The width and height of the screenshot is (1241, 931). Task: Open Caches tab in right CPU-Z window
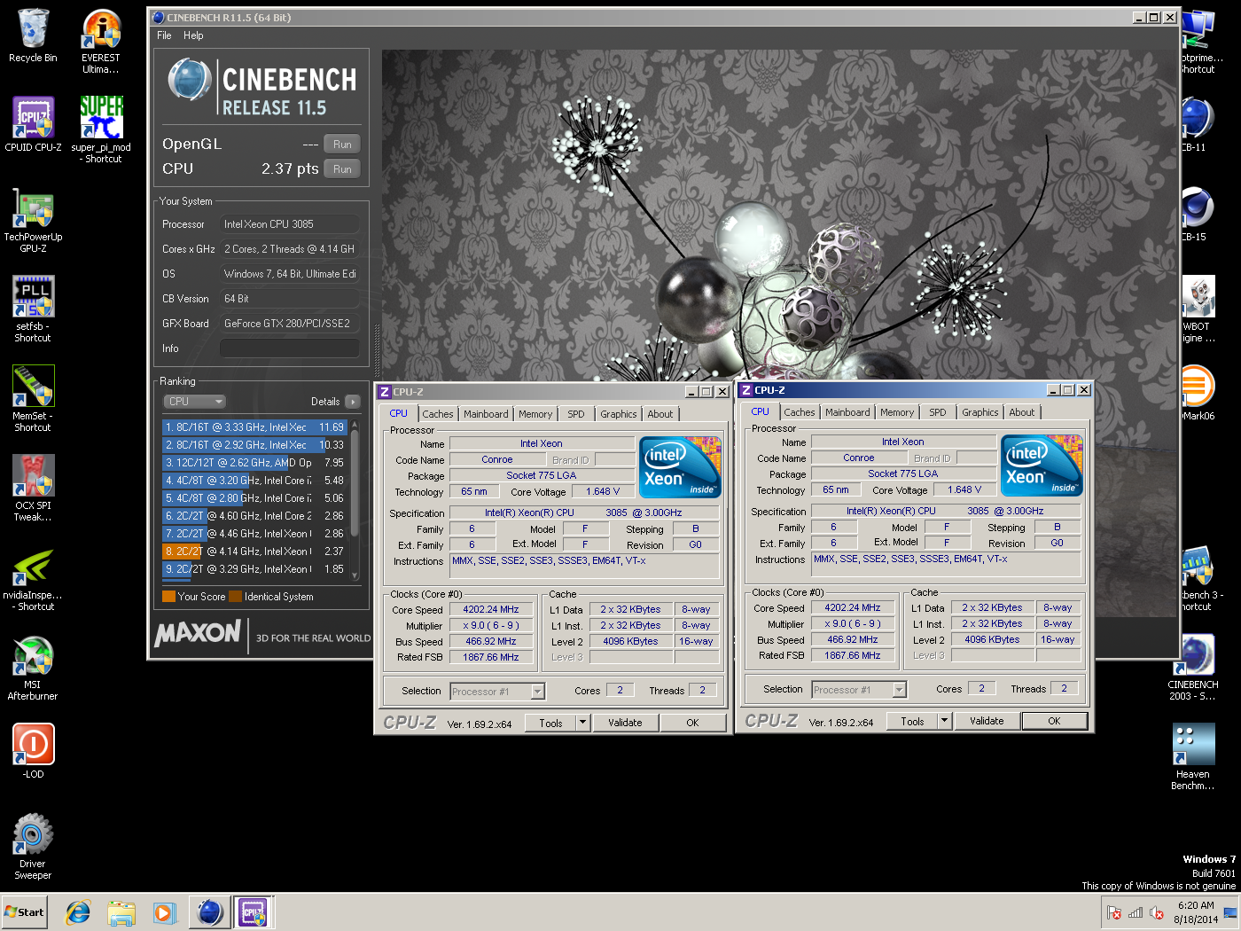coord(799,412)
